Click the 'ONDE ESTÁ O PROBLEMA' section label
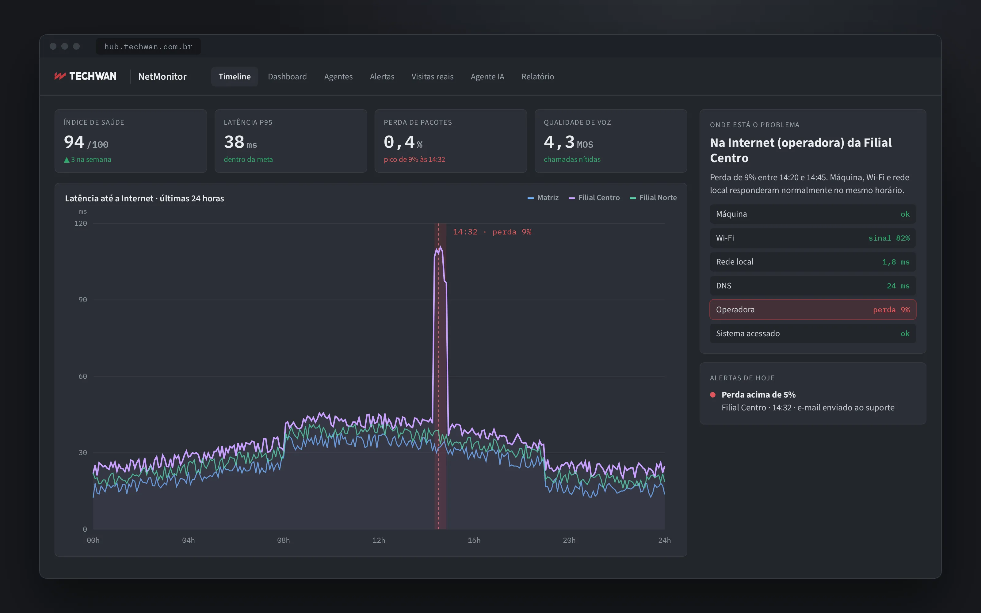981x613 pixels. pyautogui.click(x=754, y=125)
